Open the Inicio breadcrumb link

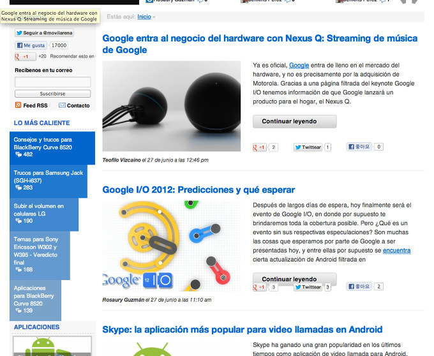pos(144,17)
